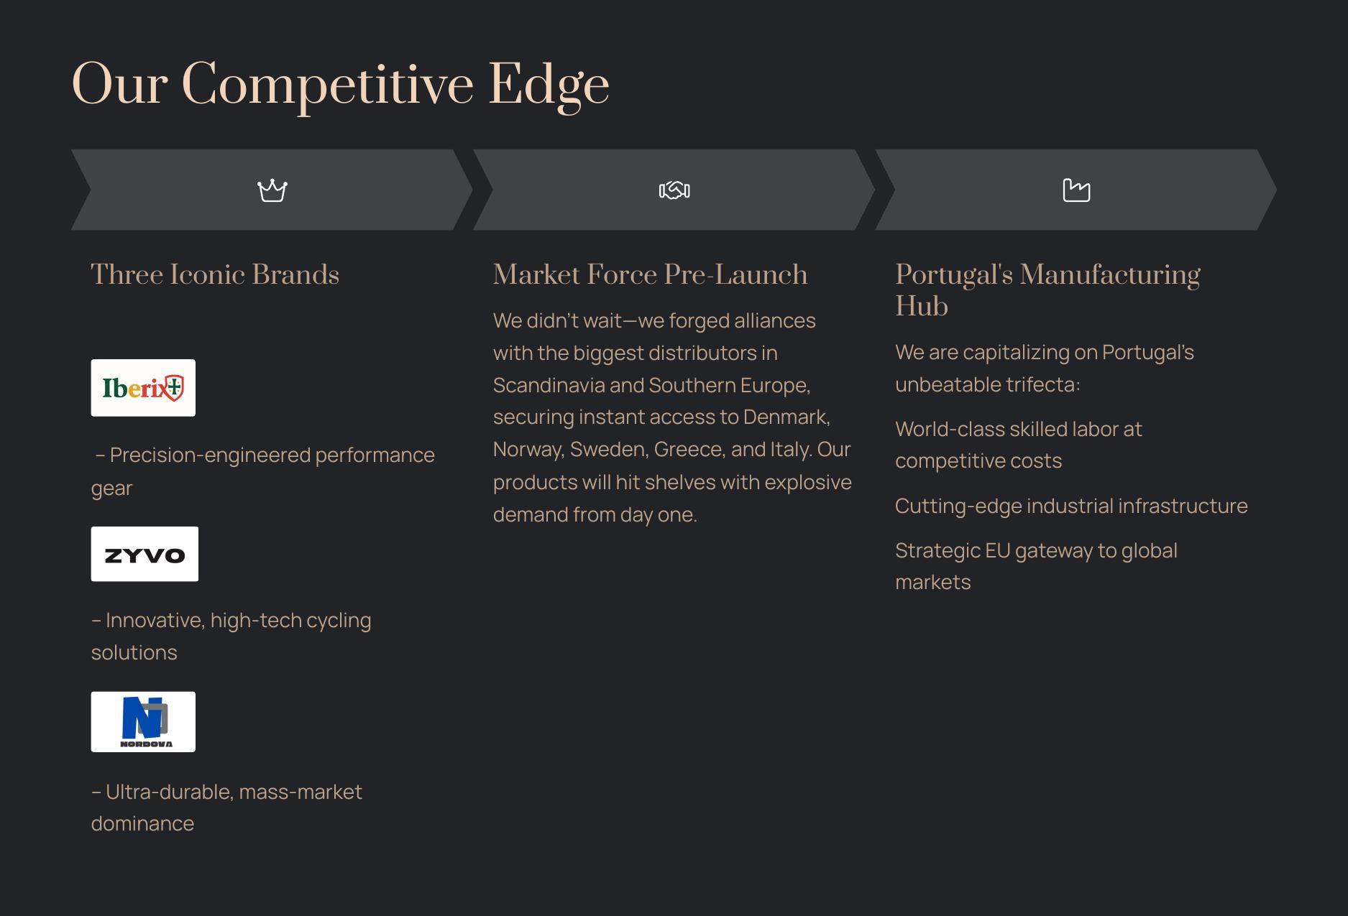Click the "Market Force Pre-Launch" heading
This screenshot has width=1348, height=916.
click(650, 275)
